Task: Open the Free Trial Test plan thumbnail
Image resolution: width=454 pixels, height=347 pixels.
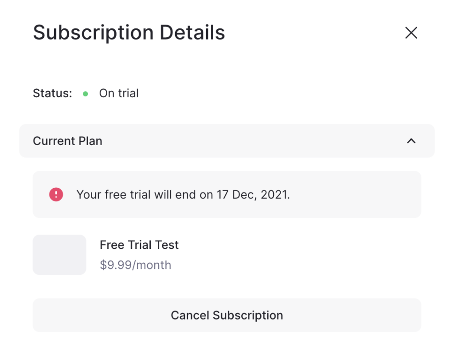Action: [59, 255]
